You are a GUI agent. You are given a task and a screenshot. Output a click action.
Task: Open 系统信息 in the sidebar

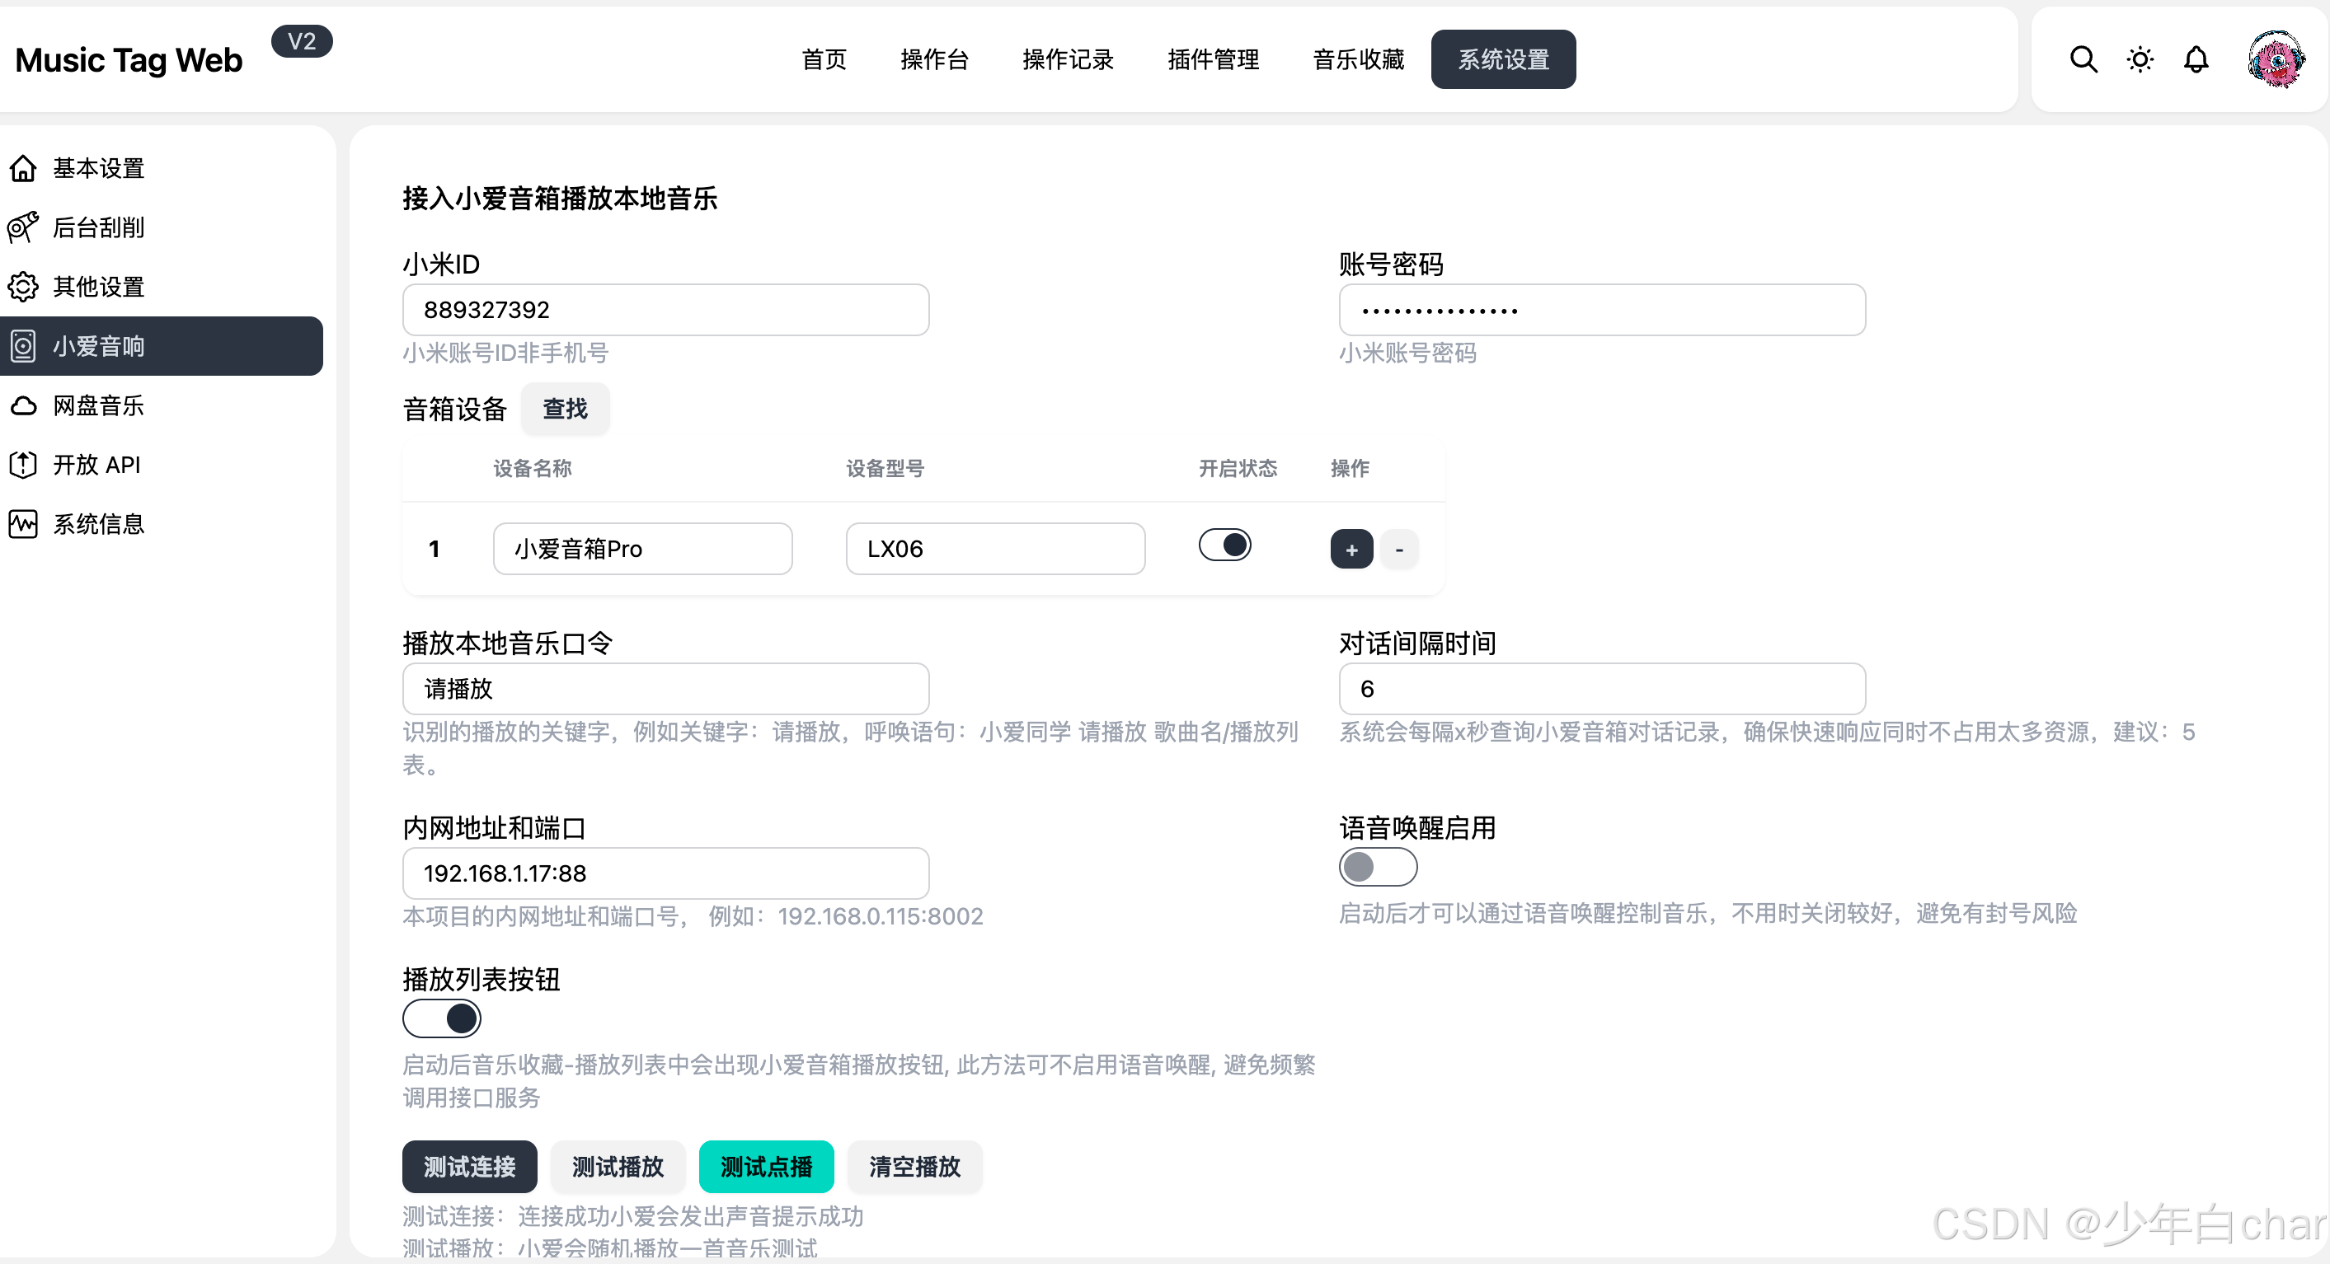point(97,524)
